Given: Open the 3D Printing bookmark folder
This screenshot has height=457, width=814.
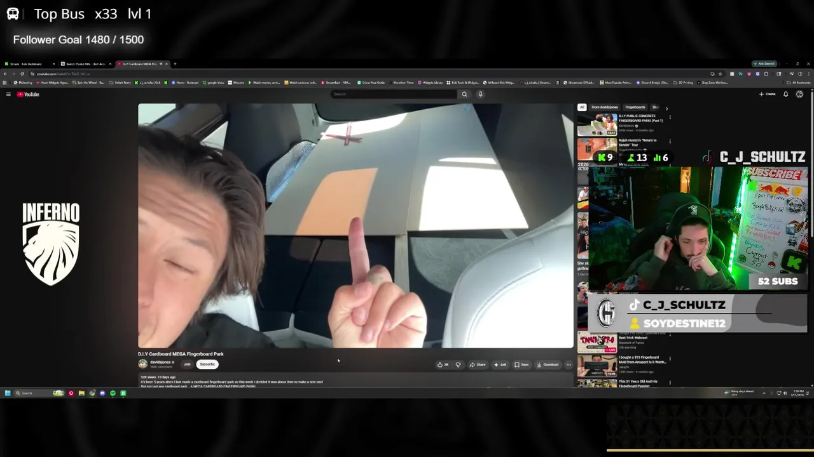Looking at the screenshot, I should tap(683, 83).
